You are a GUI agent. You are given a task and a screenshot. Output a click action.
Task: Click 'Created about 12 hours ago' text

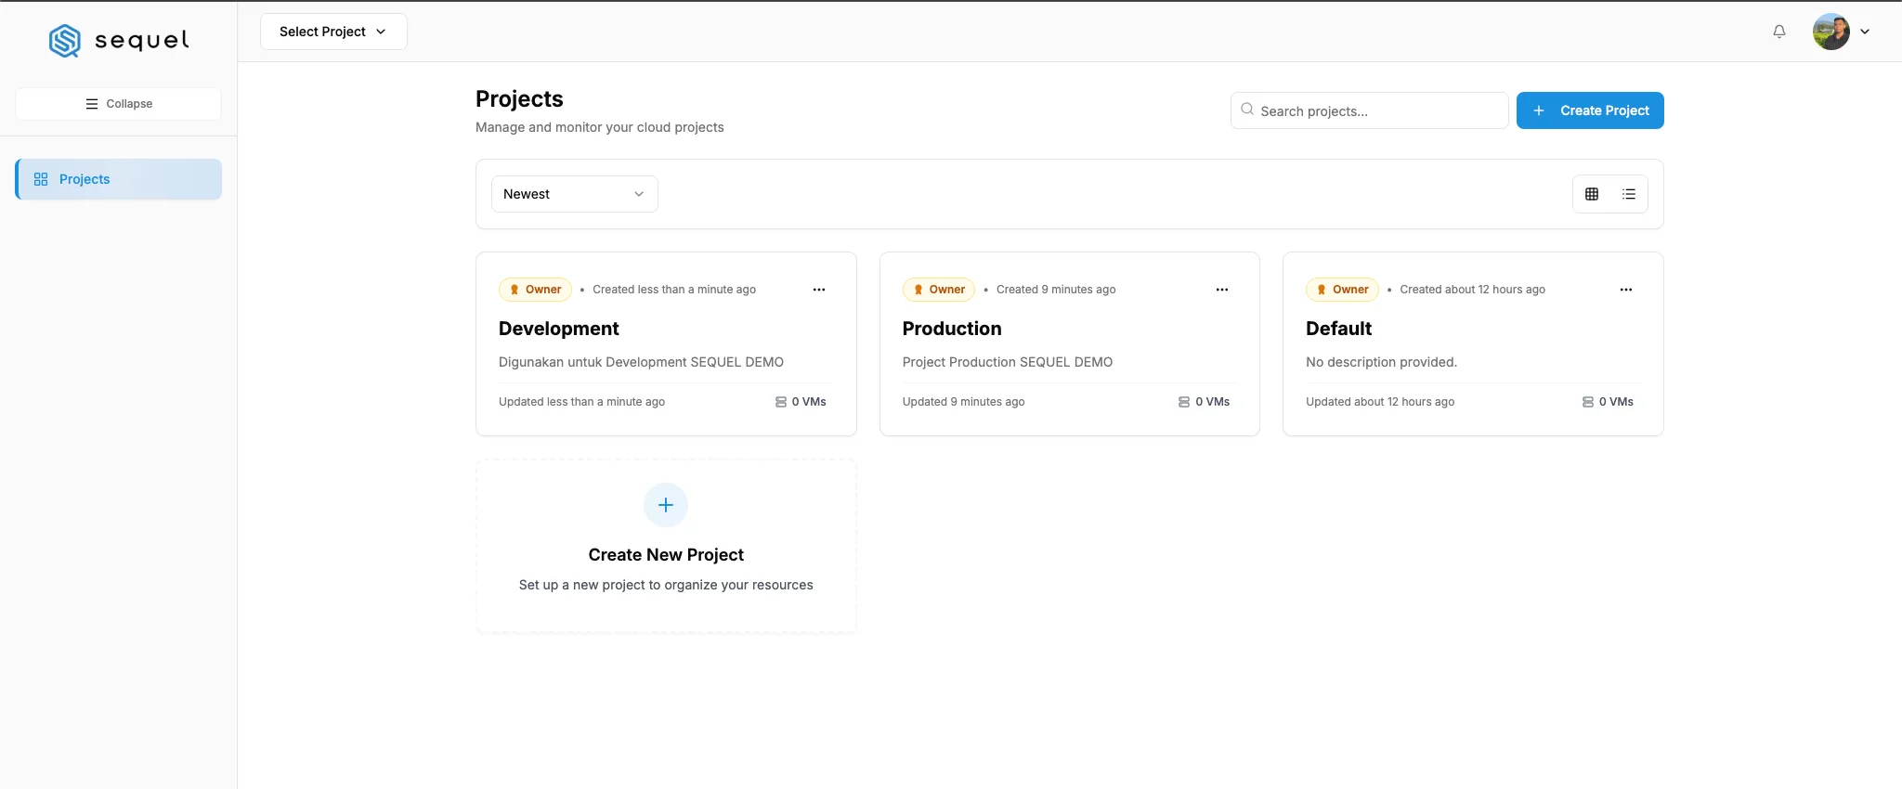1473,290
